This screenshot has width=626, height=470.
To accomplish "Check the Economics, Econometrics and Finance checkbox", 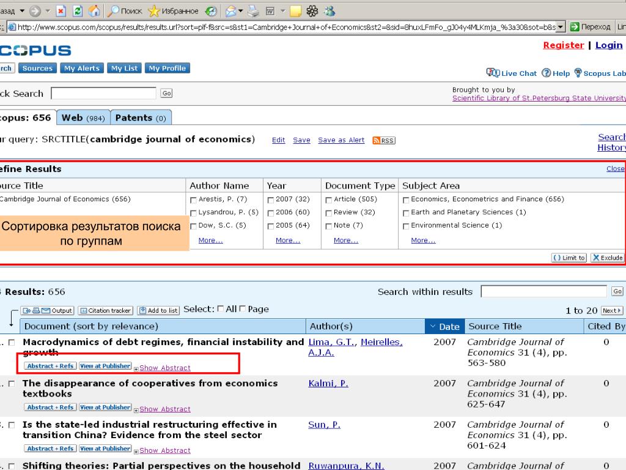I will [x=406, y=200].
